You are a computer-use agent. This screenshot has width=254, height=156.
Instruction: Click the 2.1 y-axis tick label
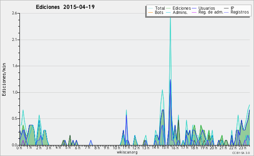coord(14,40)
